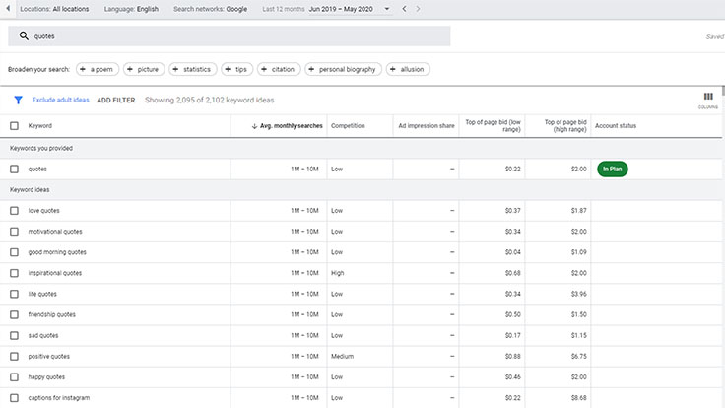
Task: Click 'Keyword ideas' section label
Action: 30,190
